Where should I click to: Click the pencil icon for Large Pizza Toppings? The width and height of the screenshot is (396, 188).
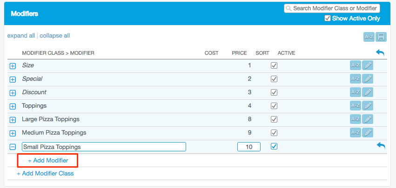pyautogui.click(x=368, y=119)
